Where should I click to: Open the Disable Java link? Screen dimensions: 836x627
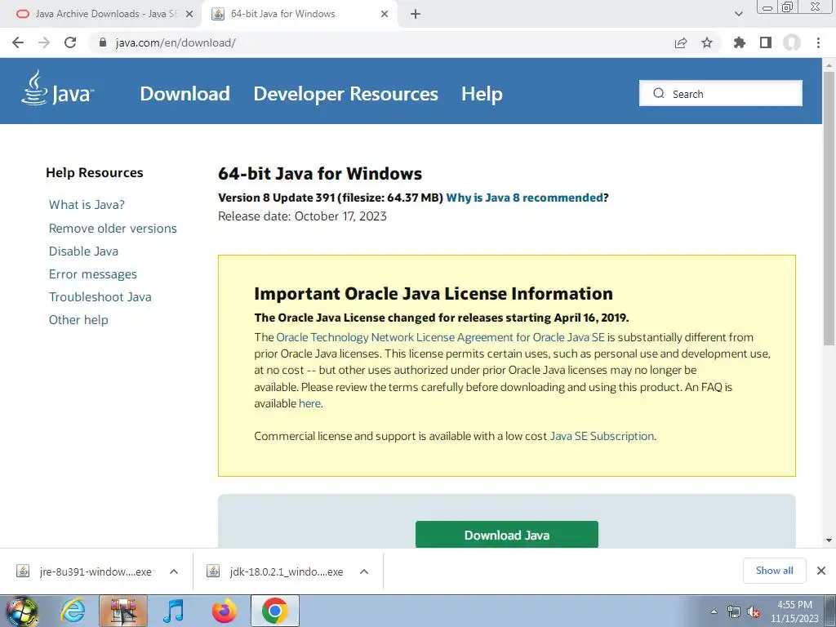(x=84, y=251)
